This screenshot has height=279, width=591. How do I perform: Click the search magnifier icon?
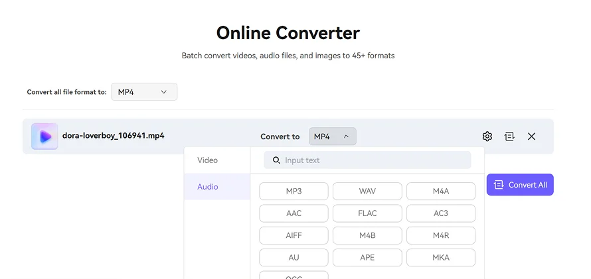click(276, 160)
